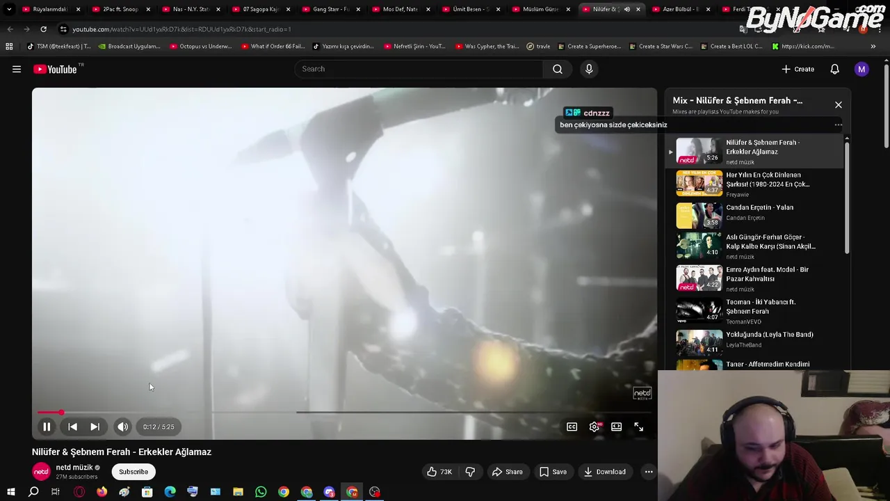Close the Nilüfer & Şebnem tab
The height and width of the screenshot is (501, 890).
[638, 9]
